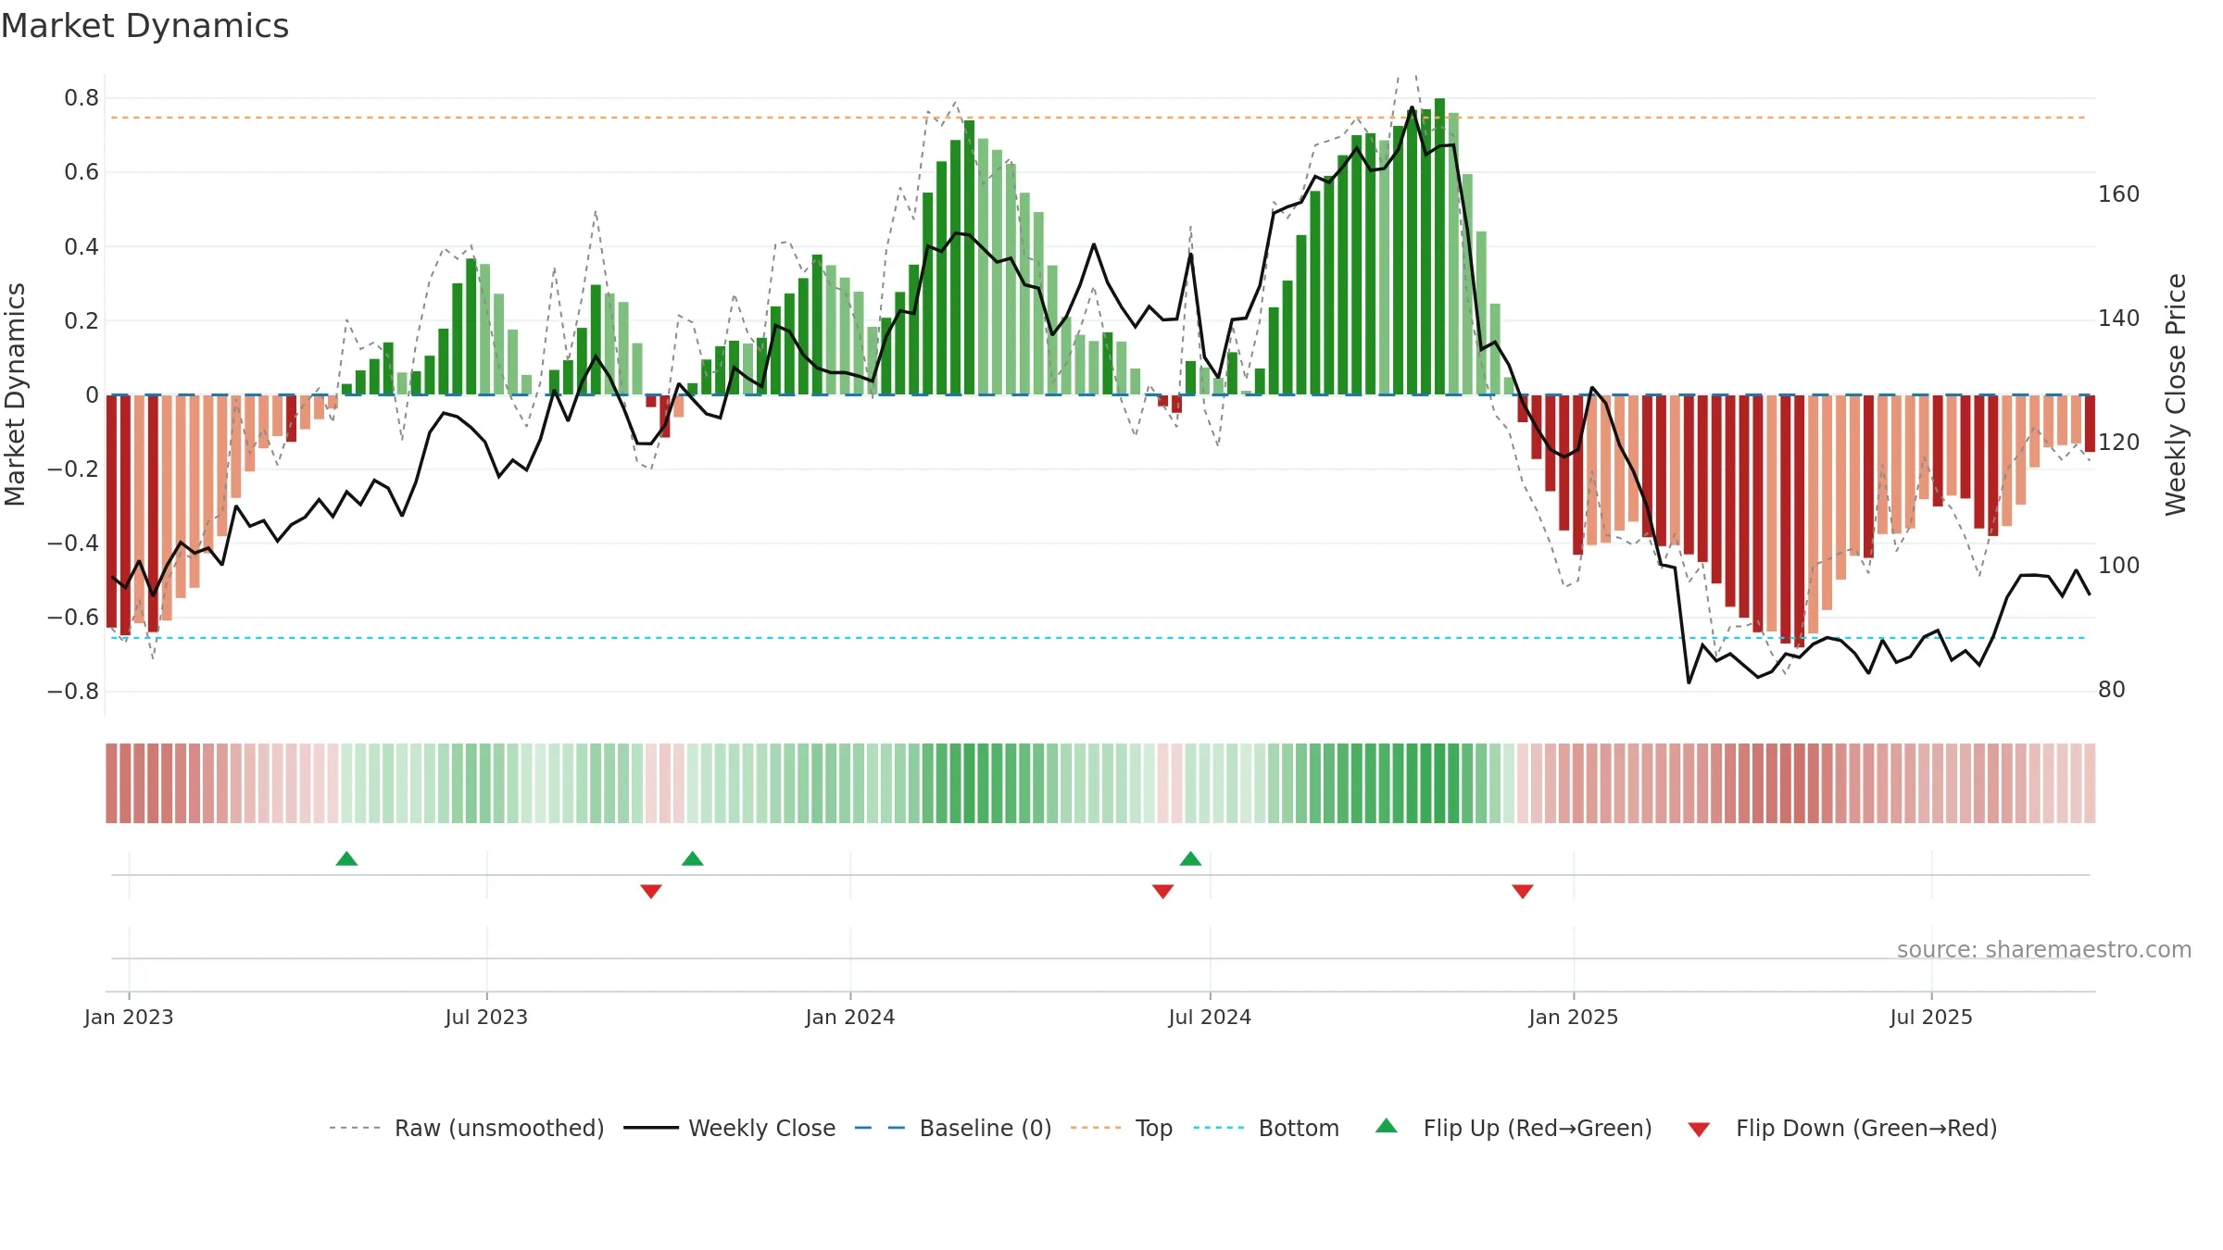This screenshot has width=2223, height=1250.
Task: Click the −0.4 left axis tick label
Action: (x=73, y=543)
